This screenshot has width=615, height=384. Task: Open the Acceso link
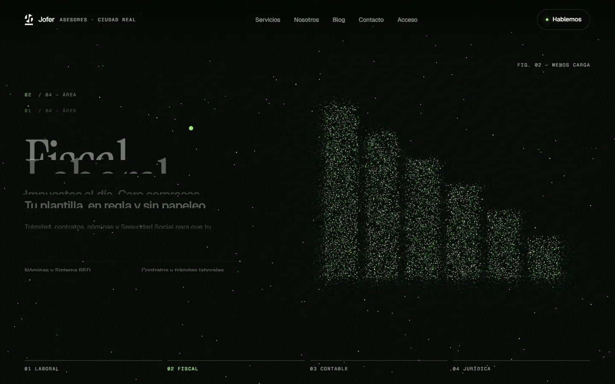pos(407,20)
